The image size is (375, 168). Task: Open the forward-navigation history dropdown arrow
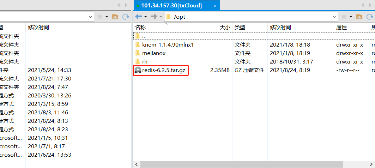(x=161, y=17)
